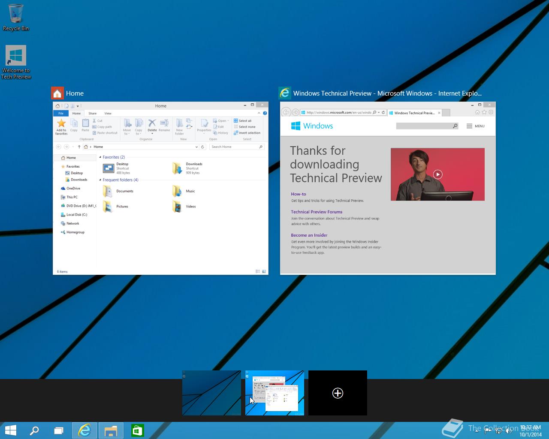This screenshot has width=549, height=439.
Task: Open the File tab in Explorer
Action: (x=61, y=113)
